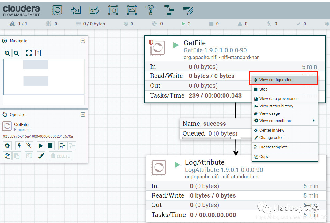Click the active threads count status
Image resolution: width=330 pixels, height=223 pixels.
point(51,24)
